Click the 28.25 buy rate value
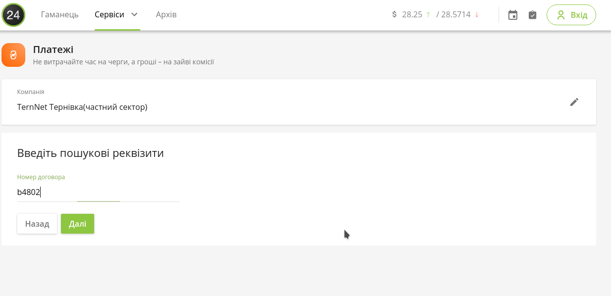Screen dimensions: 611x296 pos(412,15)
